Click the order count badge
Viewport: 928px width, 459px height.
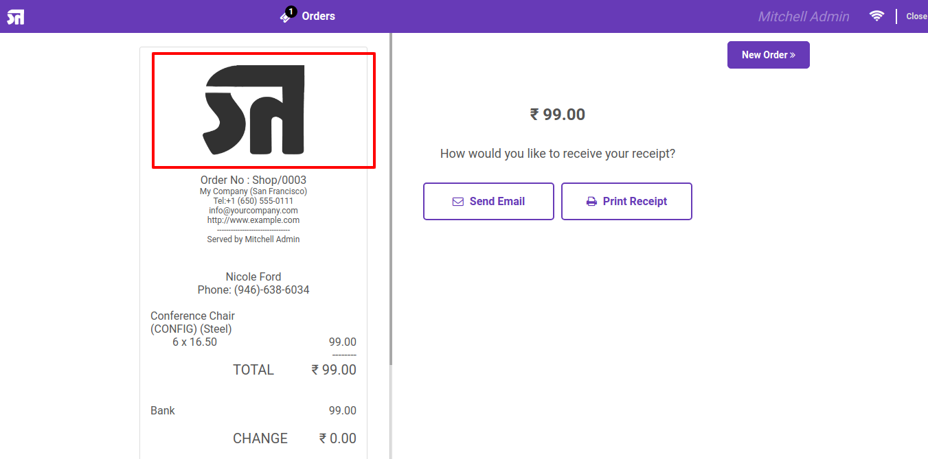(x=291, y=12)
